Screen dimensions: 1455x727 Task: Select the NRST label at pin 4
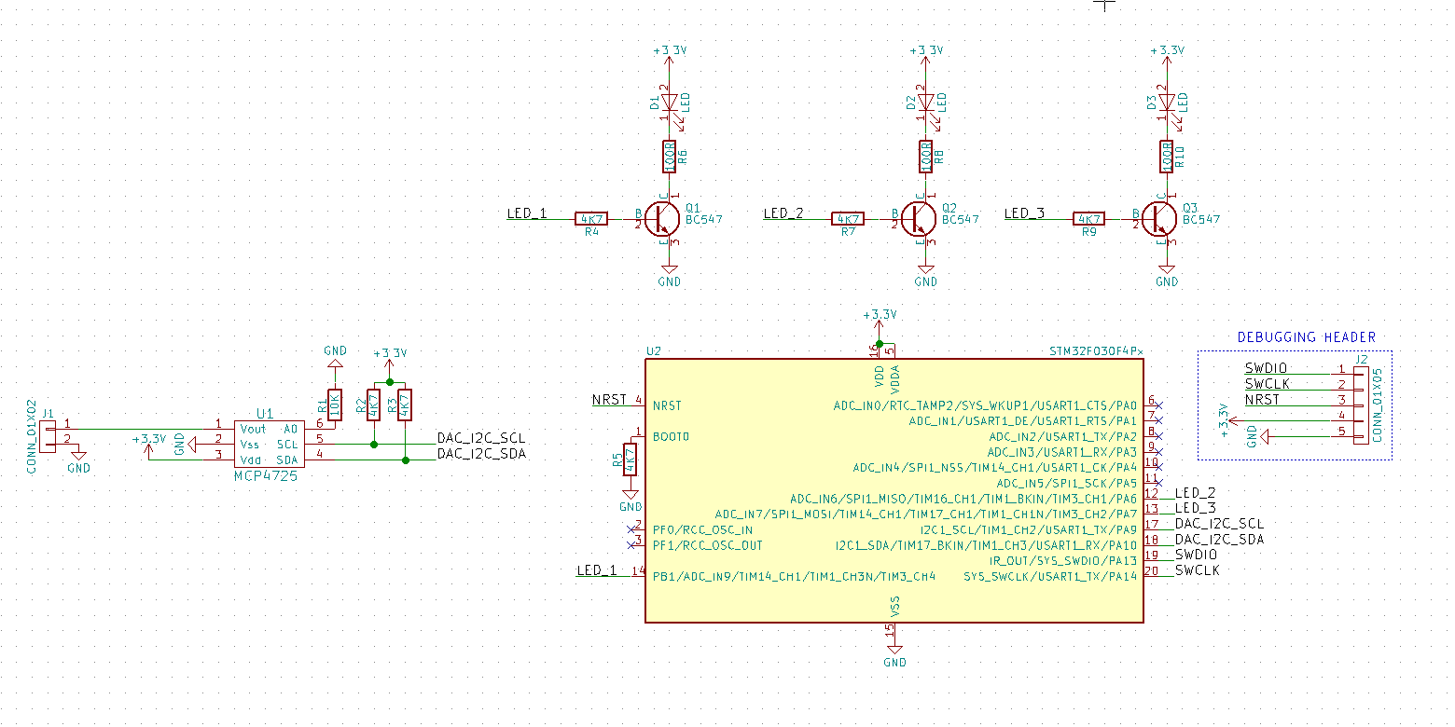610,400
